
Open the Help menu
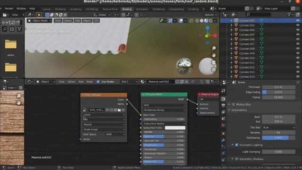click(32, 8)
